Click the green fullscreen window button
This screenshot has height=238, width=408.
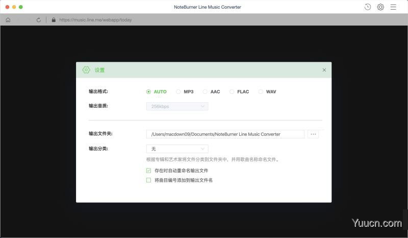click(21, 7)
